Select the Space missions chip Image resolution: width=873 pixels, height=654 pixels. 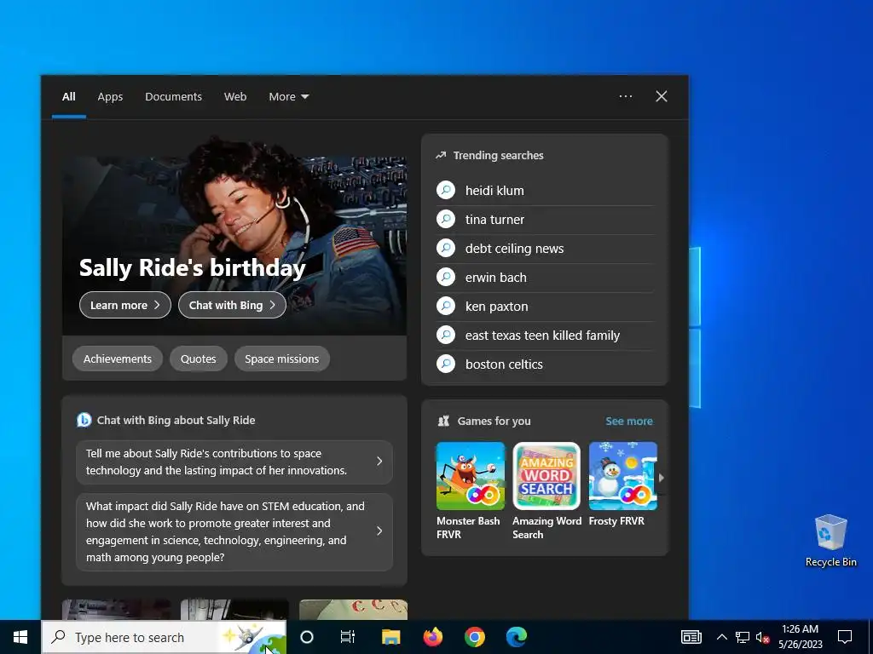pyautogui.click(x=281, y=359)
